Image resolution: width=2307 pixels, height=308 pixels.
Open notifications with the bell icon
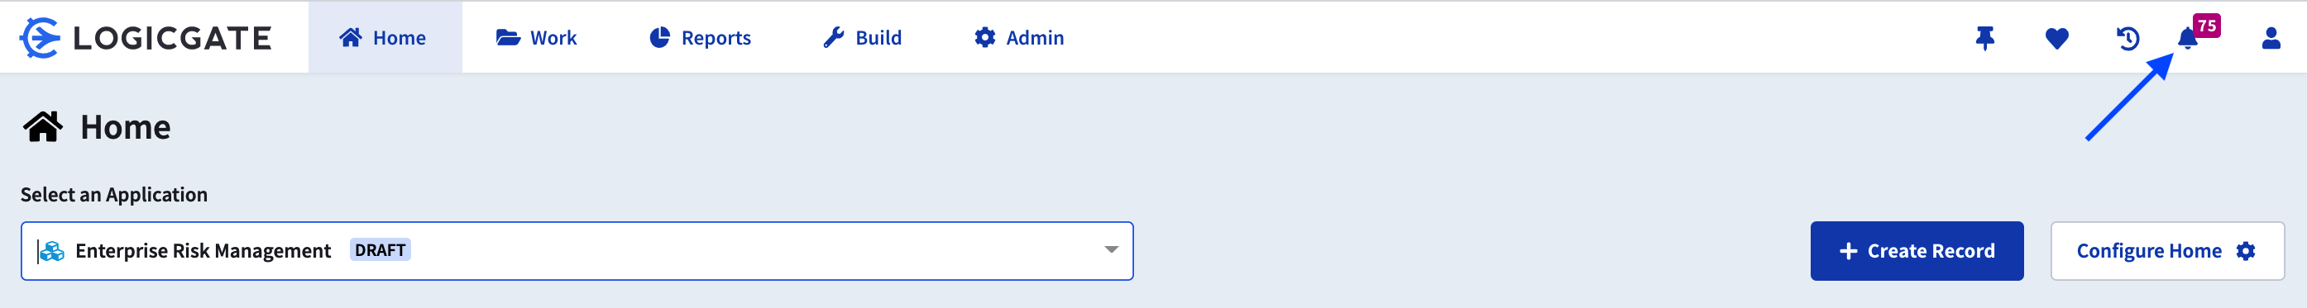point(2187,38)
